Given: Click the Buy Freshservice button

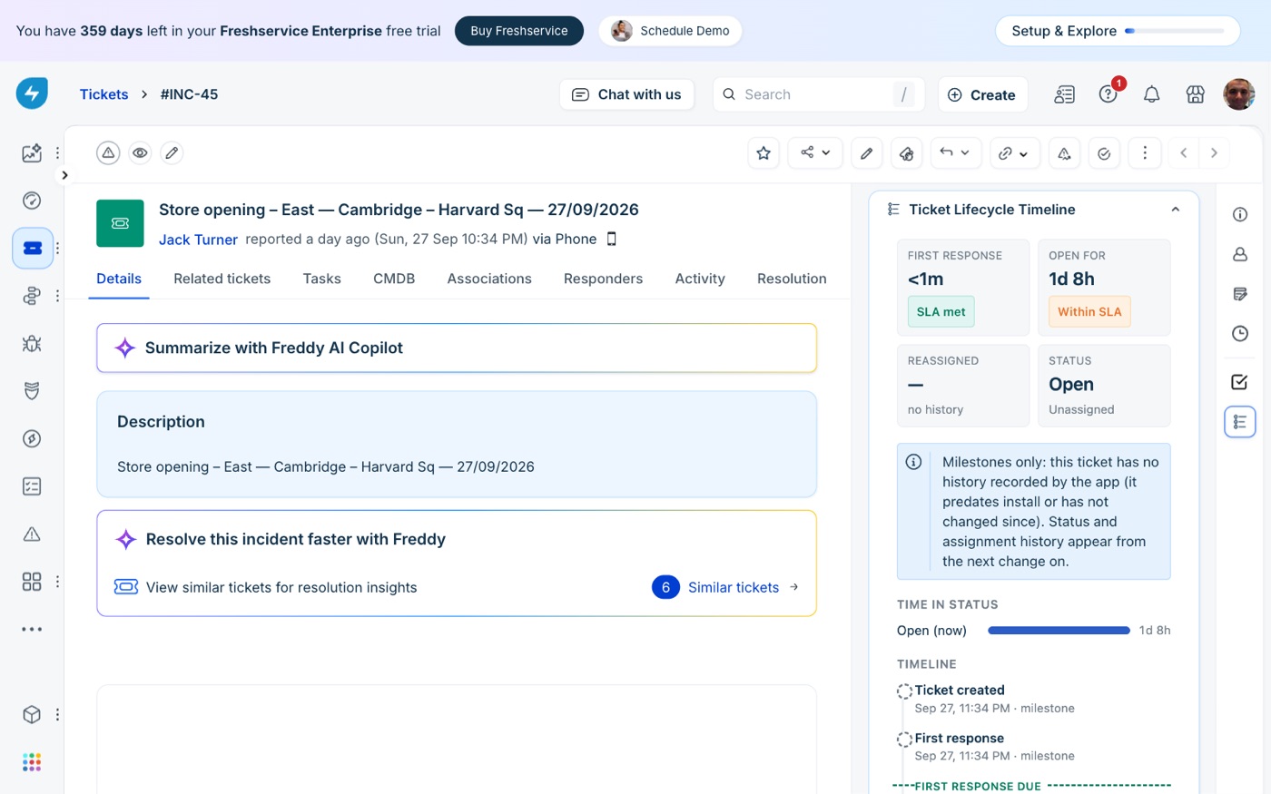Looking at the screenshot, I should 519,31.
